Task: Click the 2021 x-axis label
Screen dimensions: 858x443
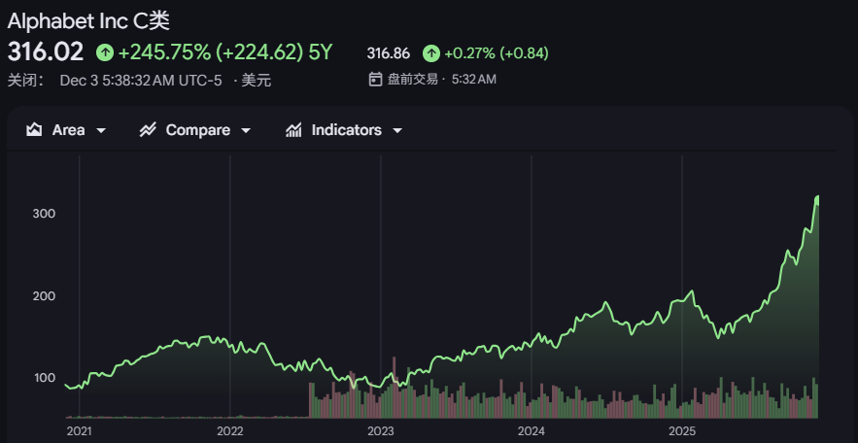Action: [x=80, y=431]
